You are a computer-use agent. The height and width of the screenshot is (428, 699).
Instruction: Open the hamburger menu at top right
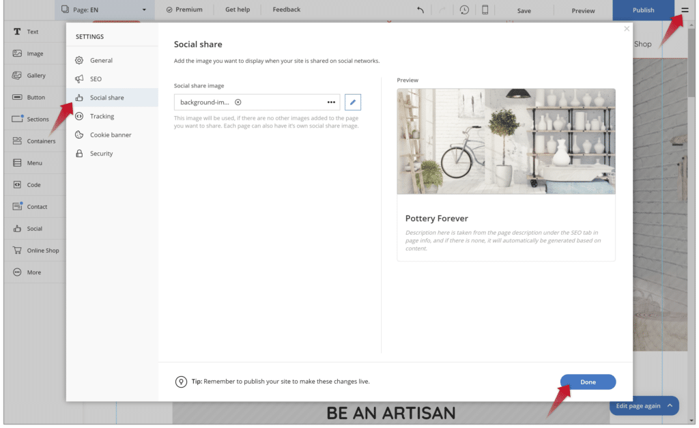[x=685, y=10]
